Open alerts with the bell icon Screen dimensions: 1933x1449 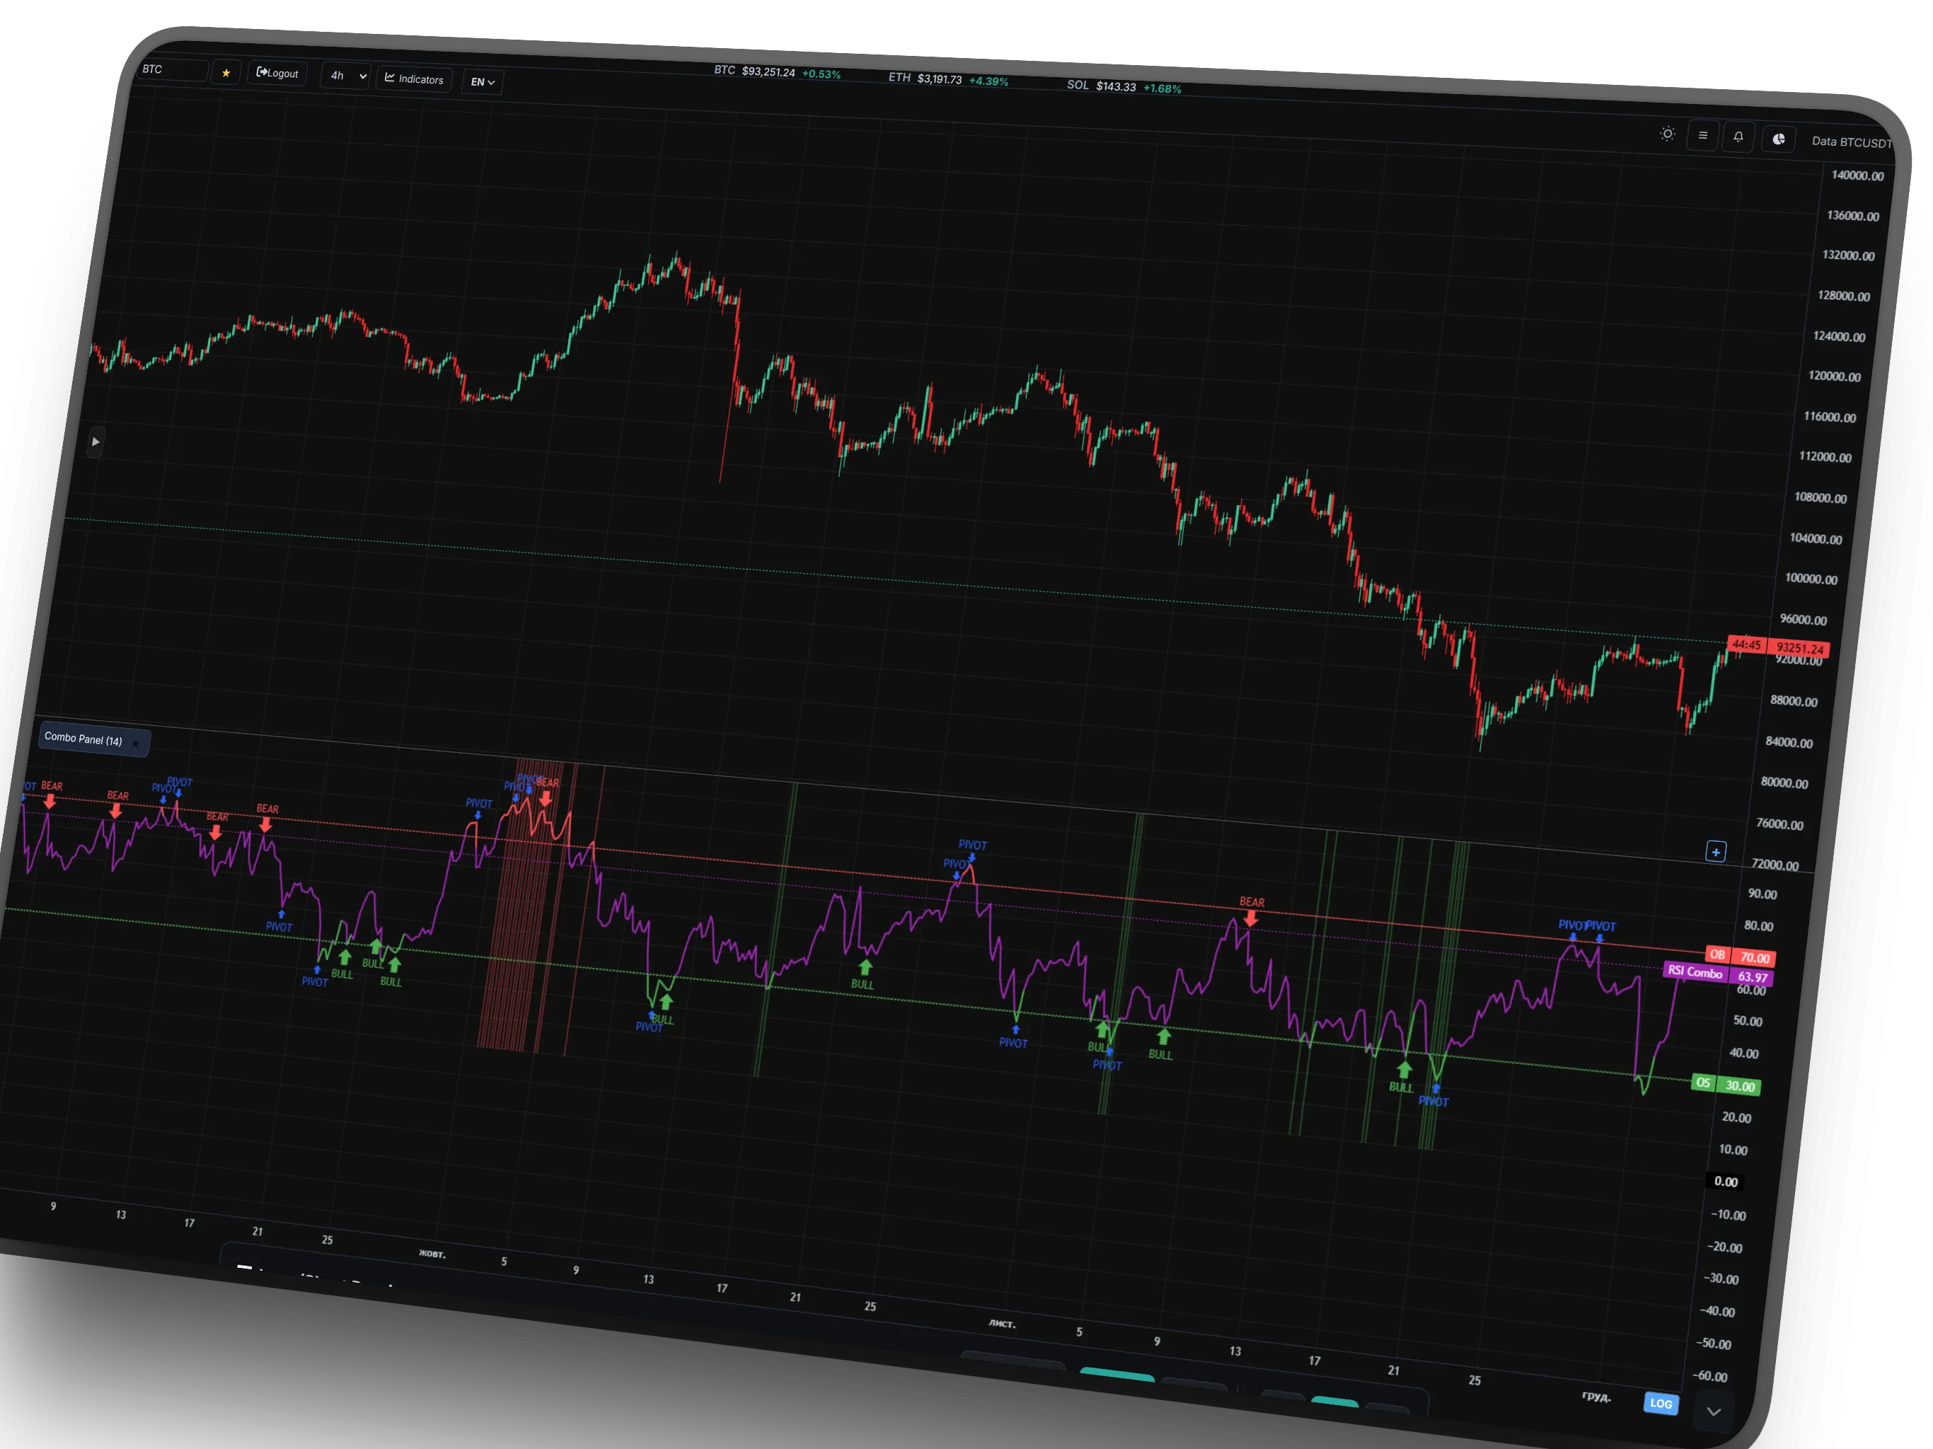point(1738,137)
